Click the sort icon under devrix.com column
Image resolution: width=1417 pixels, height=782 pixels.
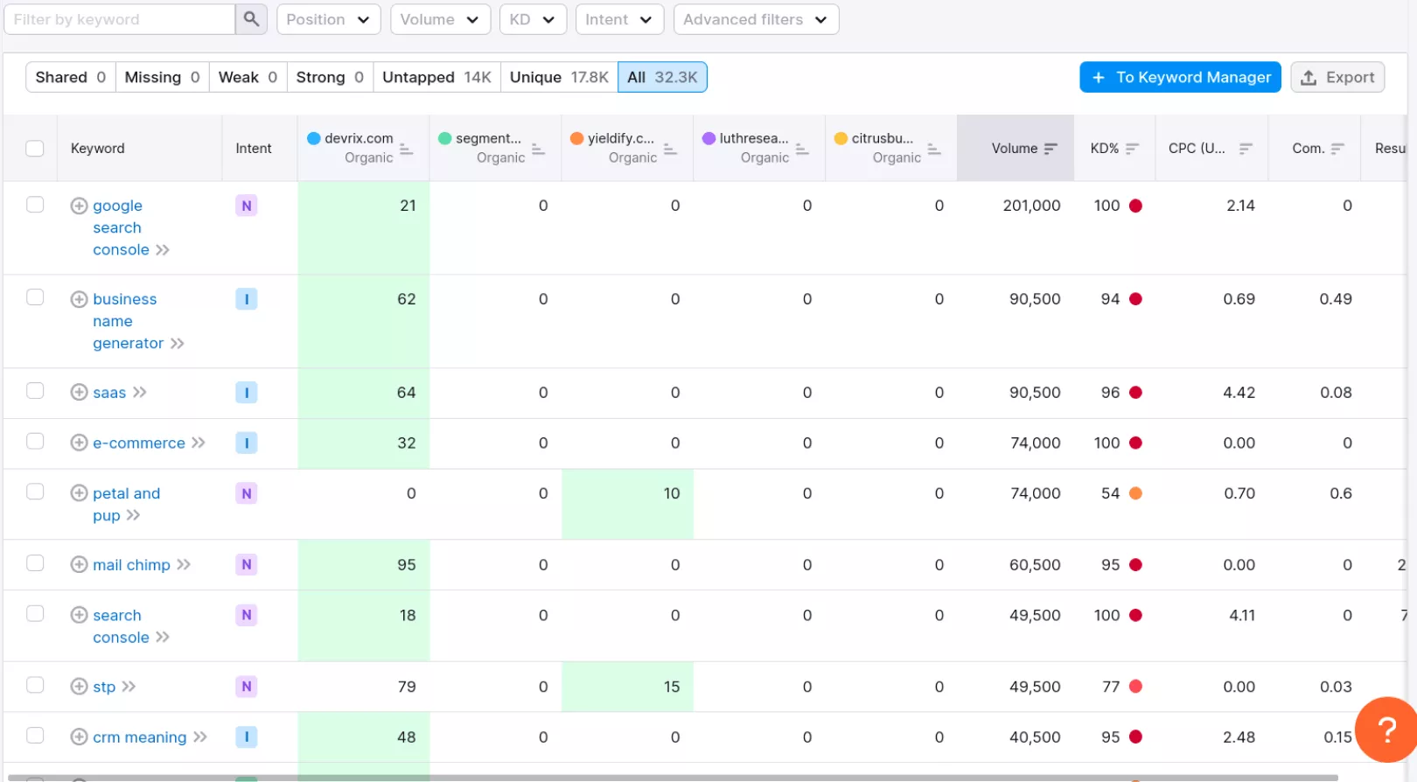[406, 150]
